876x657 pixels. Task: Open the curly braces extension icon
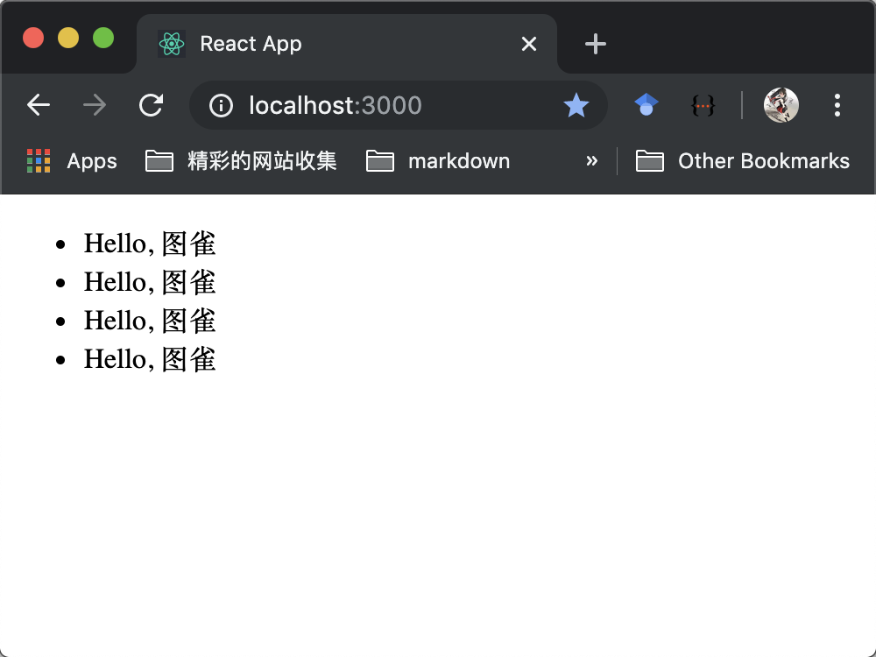tap(703, 106)
